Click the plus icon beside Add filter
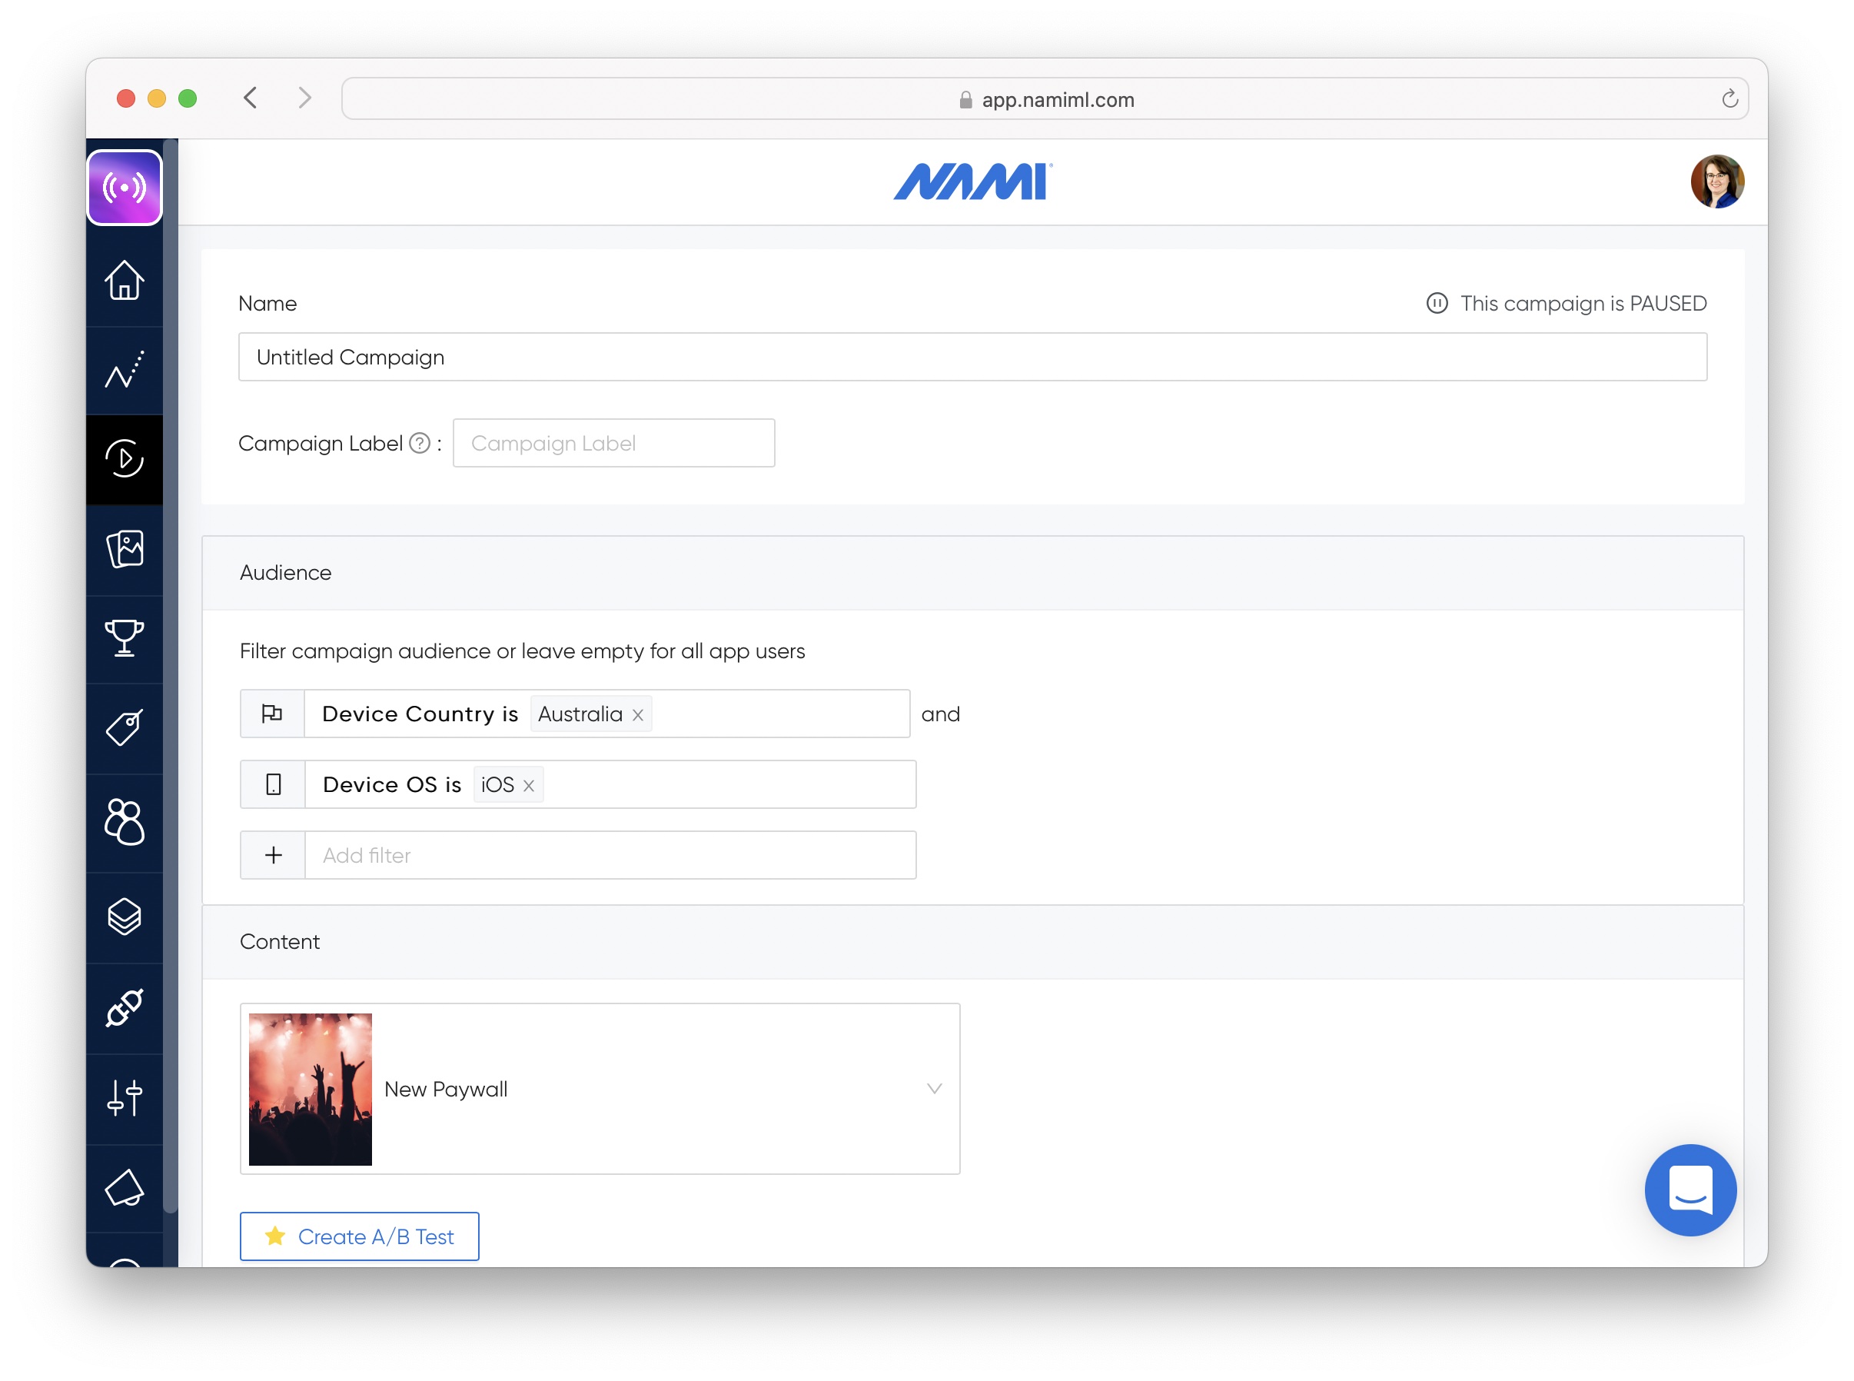Viewport: 1854px width, 1381px height. click(x=273, y=855)
